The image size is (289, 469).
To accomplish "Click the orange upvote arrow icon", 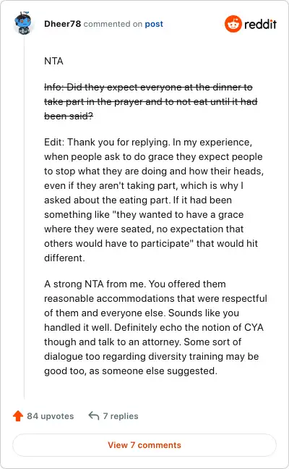I will [x=18, y=415].
